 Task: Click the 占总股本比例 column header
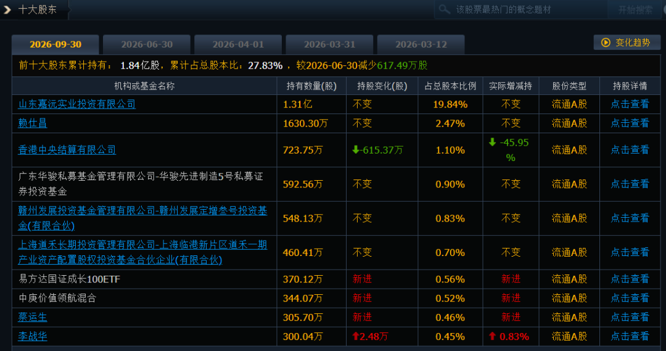click(450, 86)
